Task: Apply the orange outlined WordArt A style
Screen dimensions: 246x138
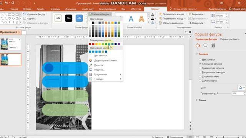Action: coord(141,19)
